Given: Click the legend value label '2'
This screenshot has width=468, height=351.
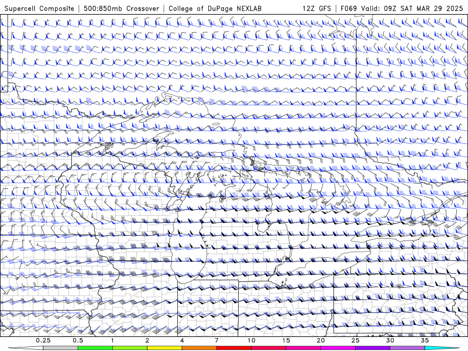Looking at the screenshot, I should tap(147, 340).
